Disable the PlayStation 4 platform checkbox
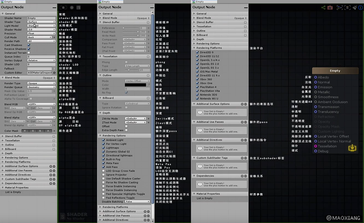Image resolution: width=364 pixels, height=223 pixels. pyautogui.click(x=197, y=87)
